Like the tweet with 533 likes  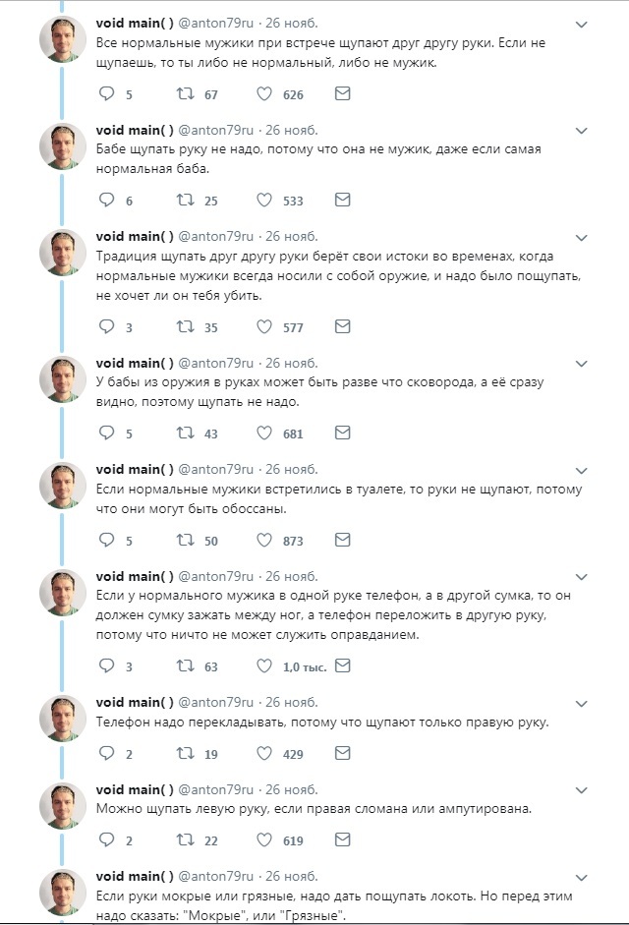(x=263, y=201)
